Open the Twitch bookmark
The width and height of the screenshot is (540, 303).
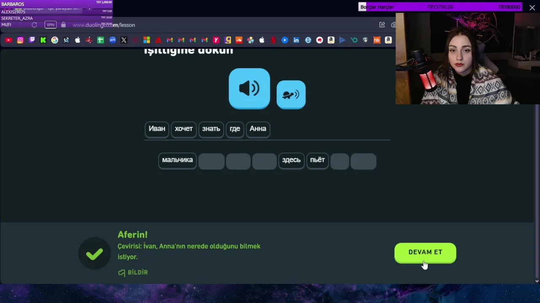pos(32,40)
